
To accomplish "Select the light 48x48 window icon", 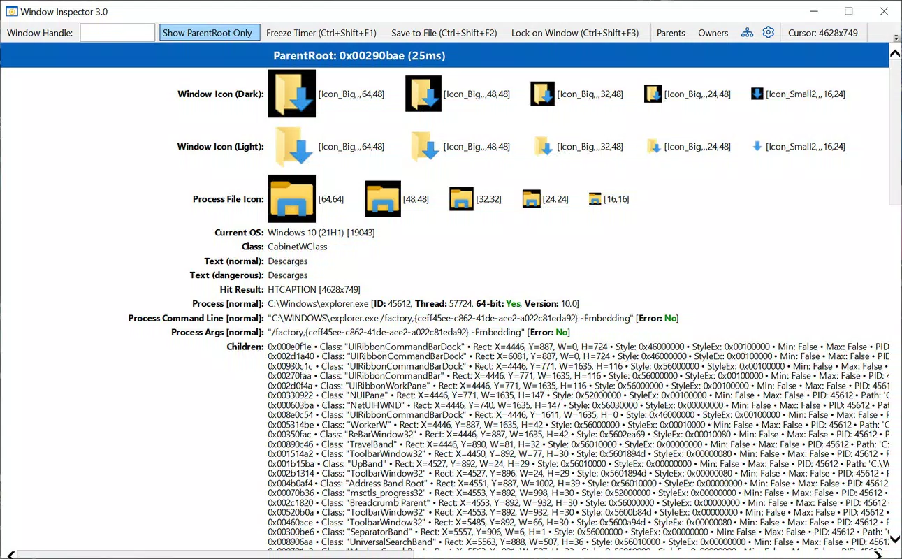I will click(423, 146).
